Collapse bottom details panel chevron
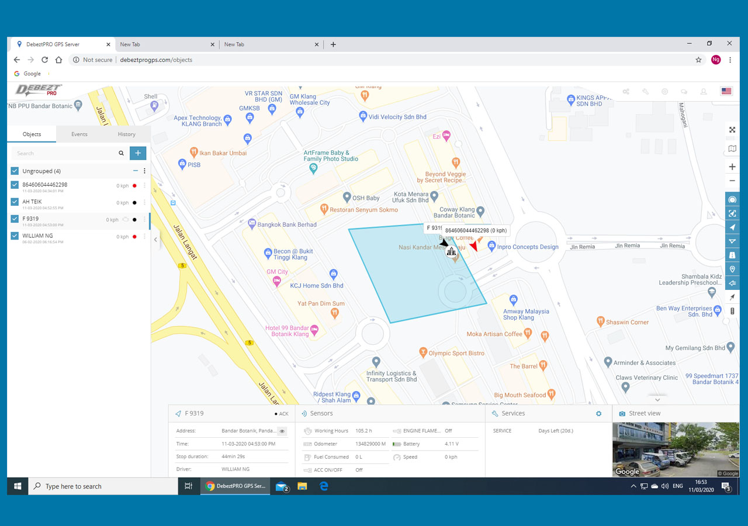Screen dimensions: 748x526 pos(657,400)
